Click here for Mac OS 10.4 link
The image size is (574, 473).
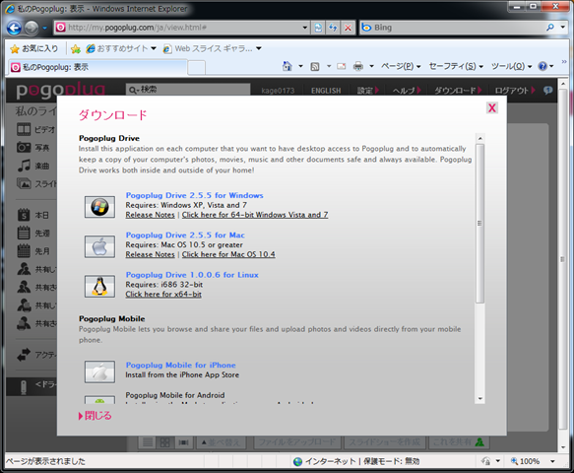pyautogui.click(x=228, y=254)
